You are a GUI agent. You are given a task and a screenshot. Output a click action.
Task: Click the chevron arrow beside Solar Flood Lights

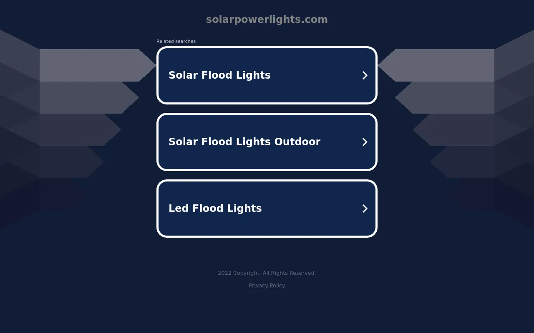365,75
